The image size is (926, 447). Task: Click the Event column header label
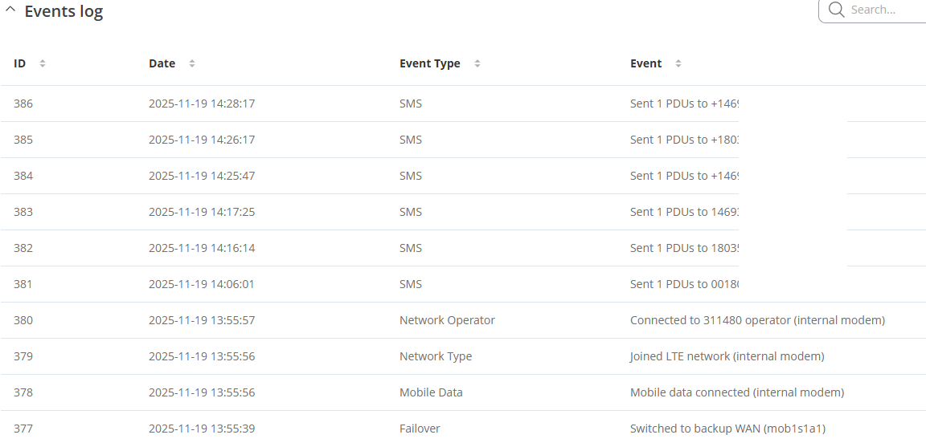point(645,63)
